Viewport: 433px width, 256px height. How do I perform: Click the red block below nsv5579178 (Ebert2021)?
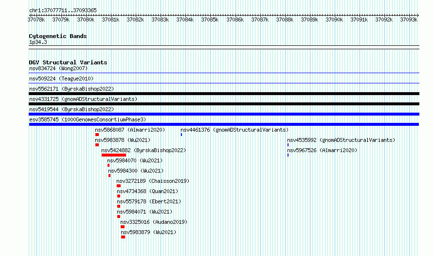[119, 206]
